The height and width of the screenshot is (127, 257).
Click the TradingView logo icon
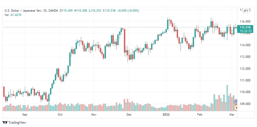(x=5, y=122)
